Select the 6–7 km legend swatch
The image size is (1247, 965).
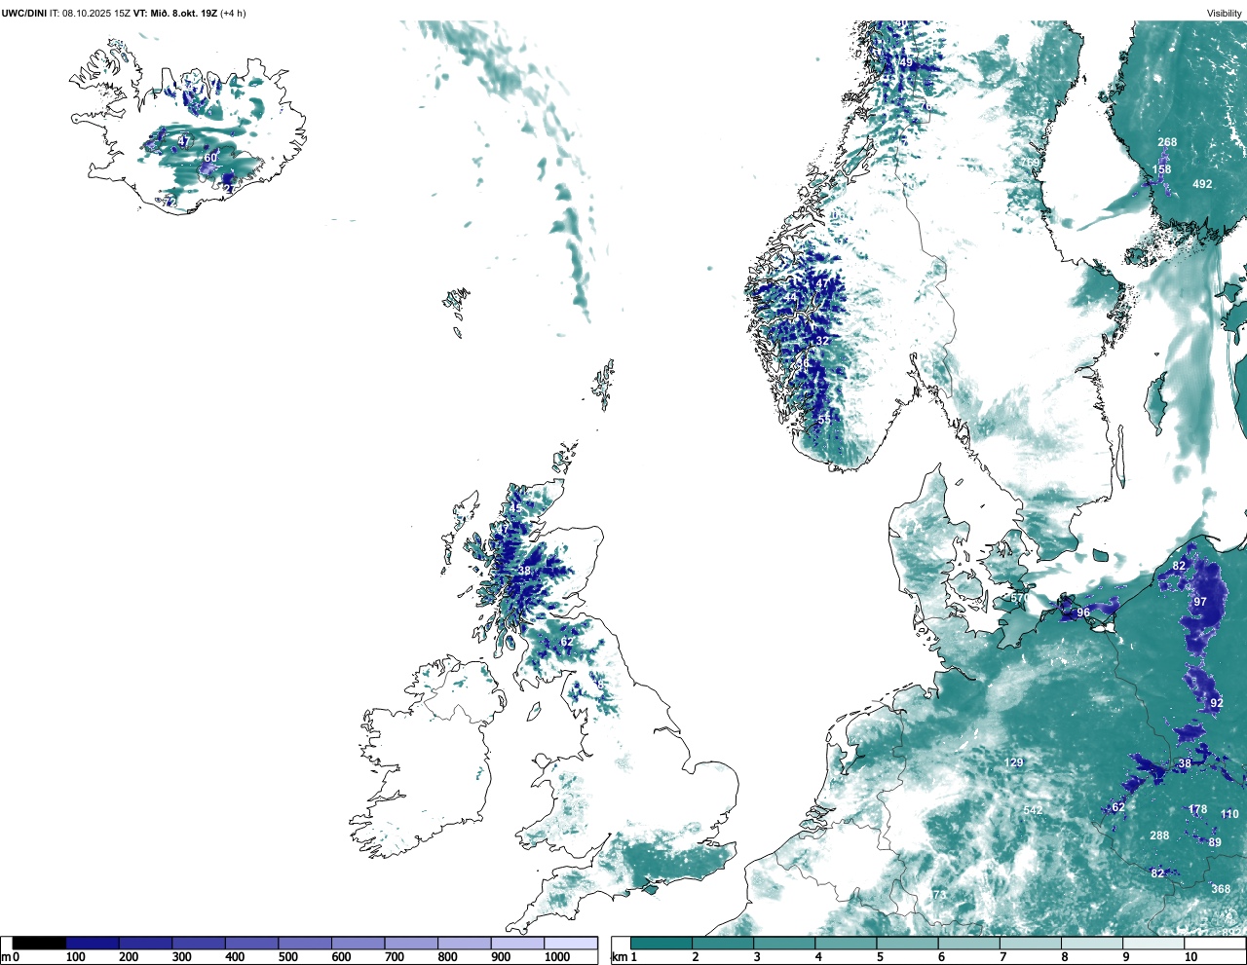point(969,944)
